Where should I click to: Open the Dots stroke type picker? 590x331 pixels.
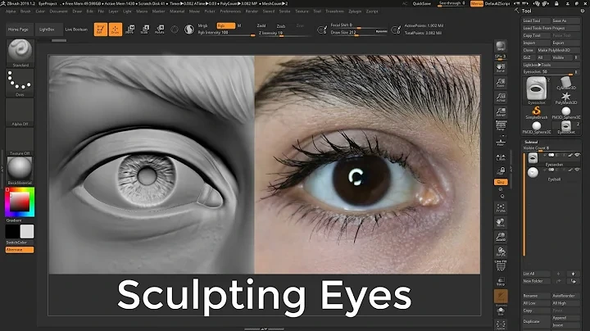click(20, 81)
